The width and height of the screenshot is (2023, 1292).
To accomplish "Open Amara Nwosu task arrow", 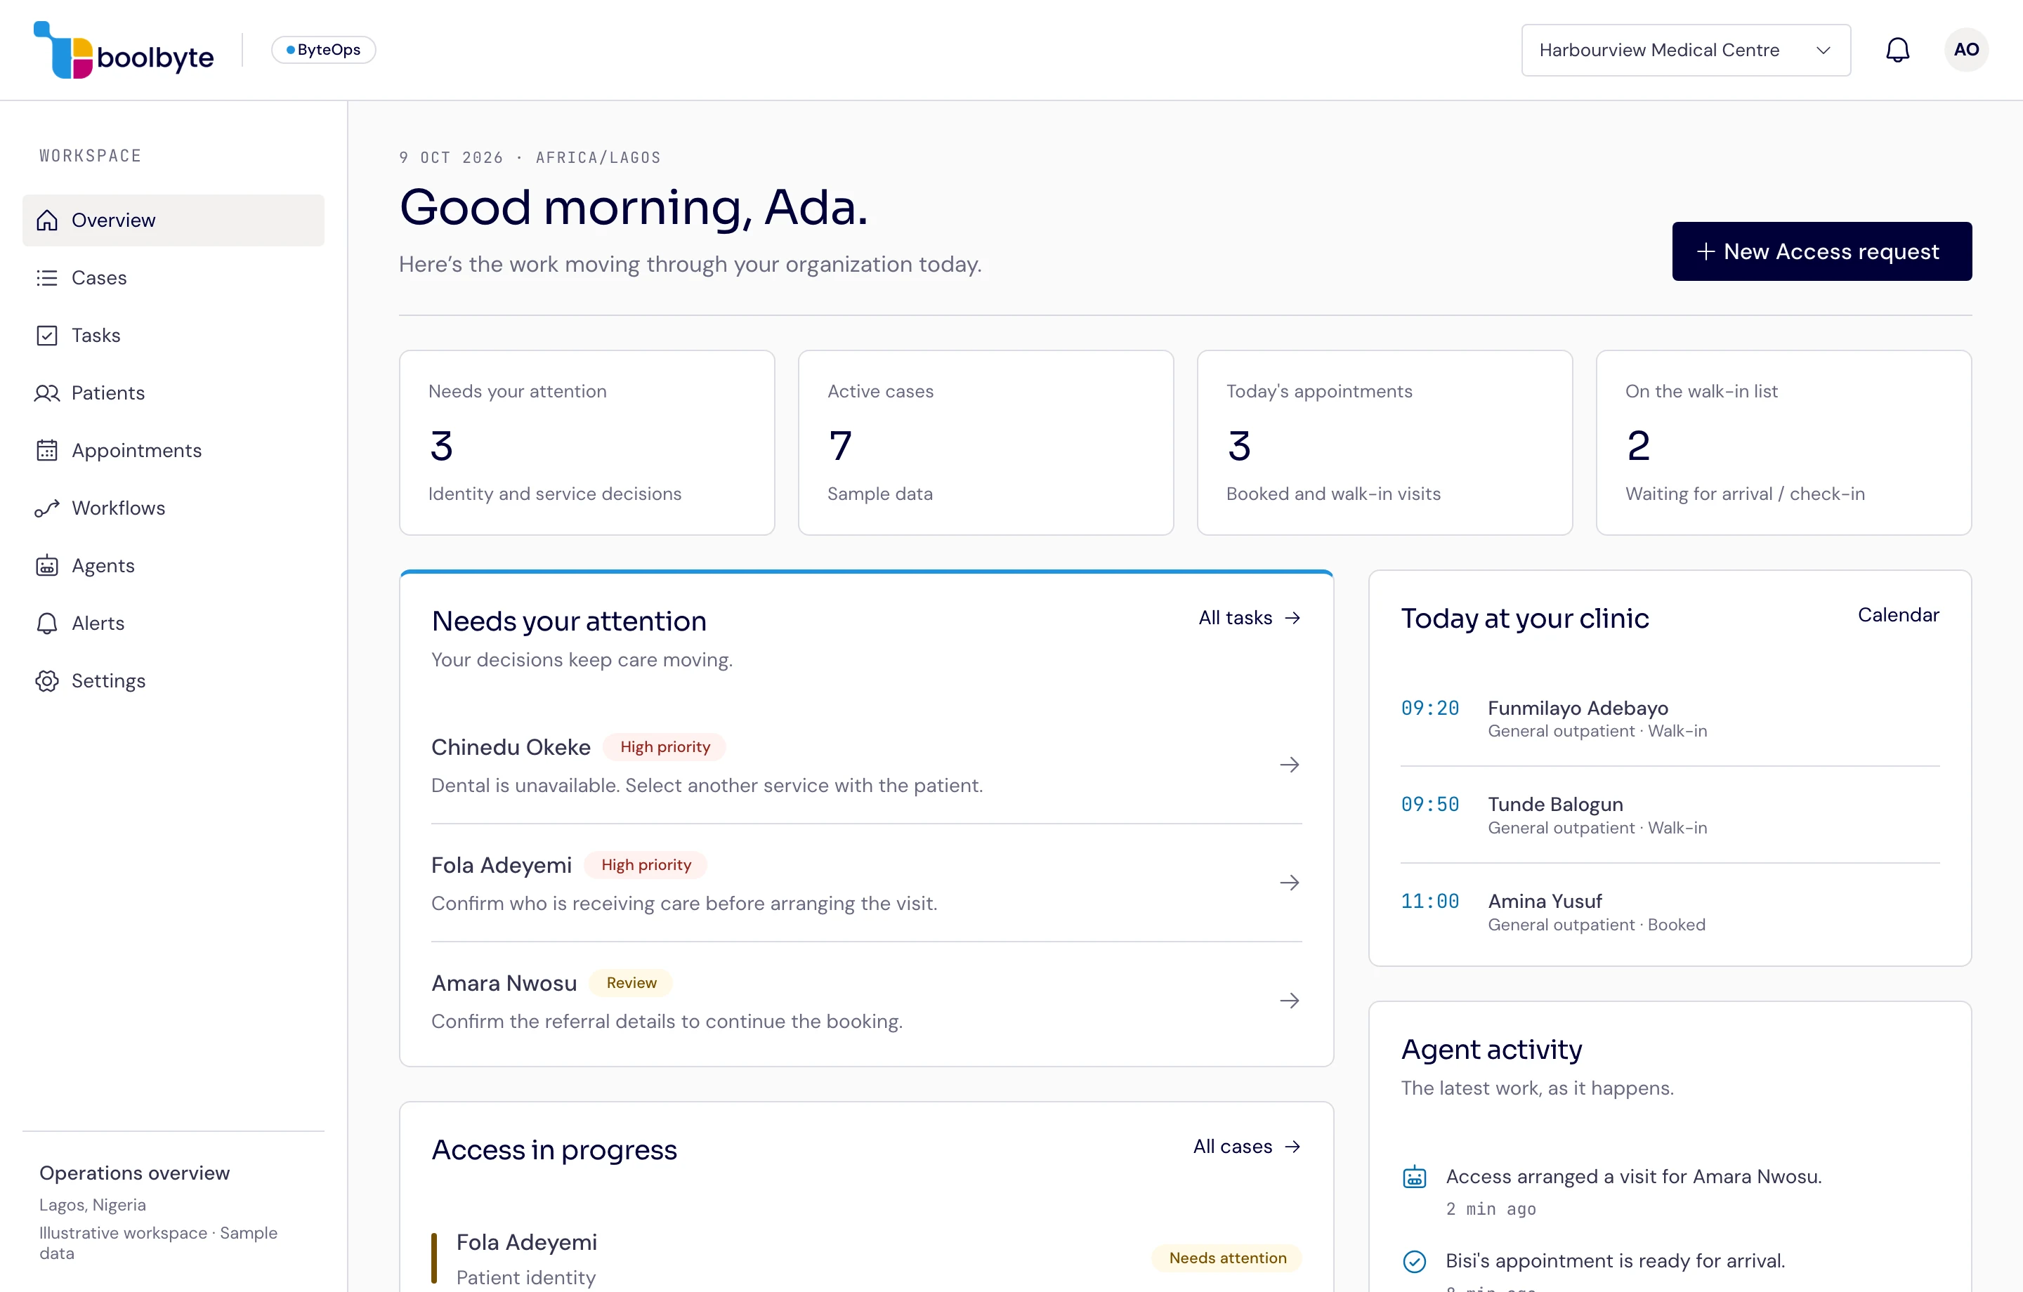I will (1289, 1000).
